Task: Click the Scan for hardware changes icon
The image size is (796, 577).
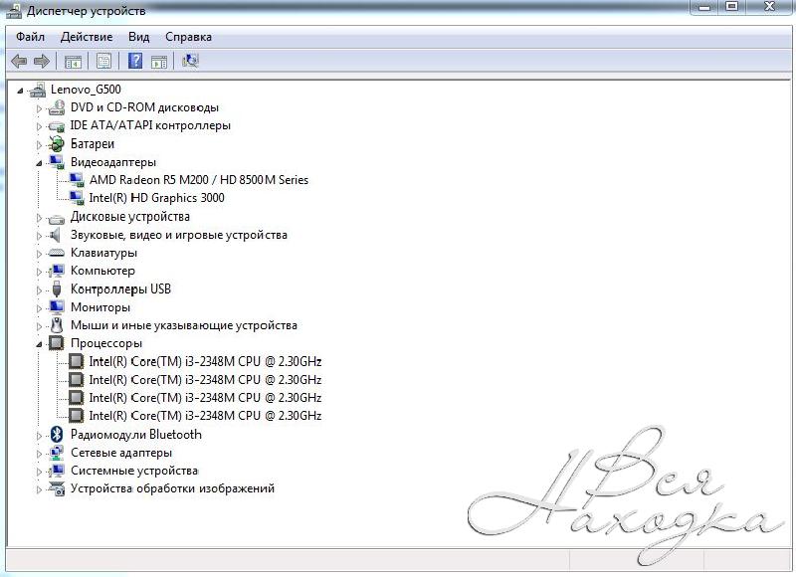Action: point(190,61)
